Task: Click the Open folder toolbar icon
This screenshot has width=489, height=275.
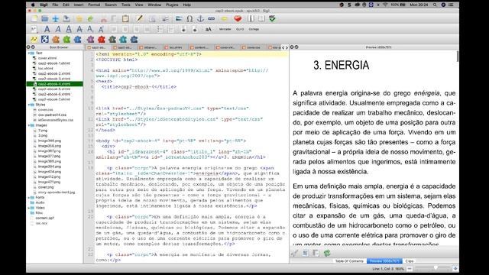Action: point(45,18)
